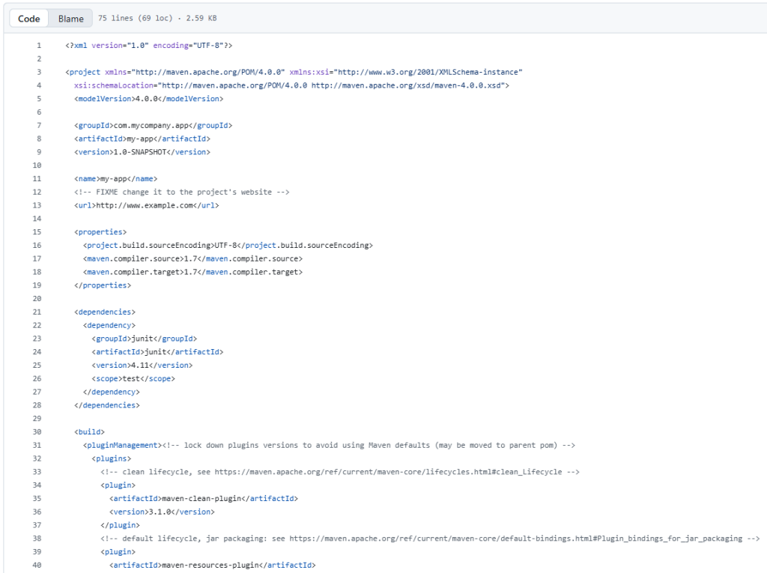Viewport: 767px width, 573px height.
Task: Select the Code tab
Action: pos(28,18)
